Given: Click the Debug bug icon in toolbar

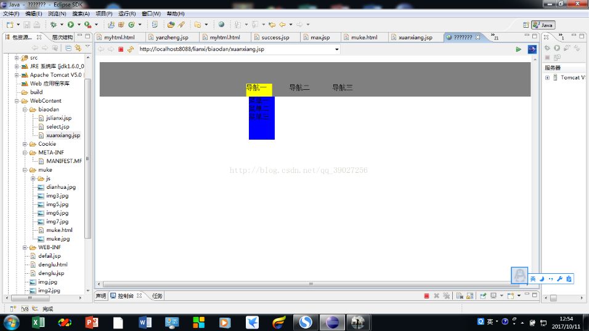Looking at the screenshot, I should [x=54, y=25].
